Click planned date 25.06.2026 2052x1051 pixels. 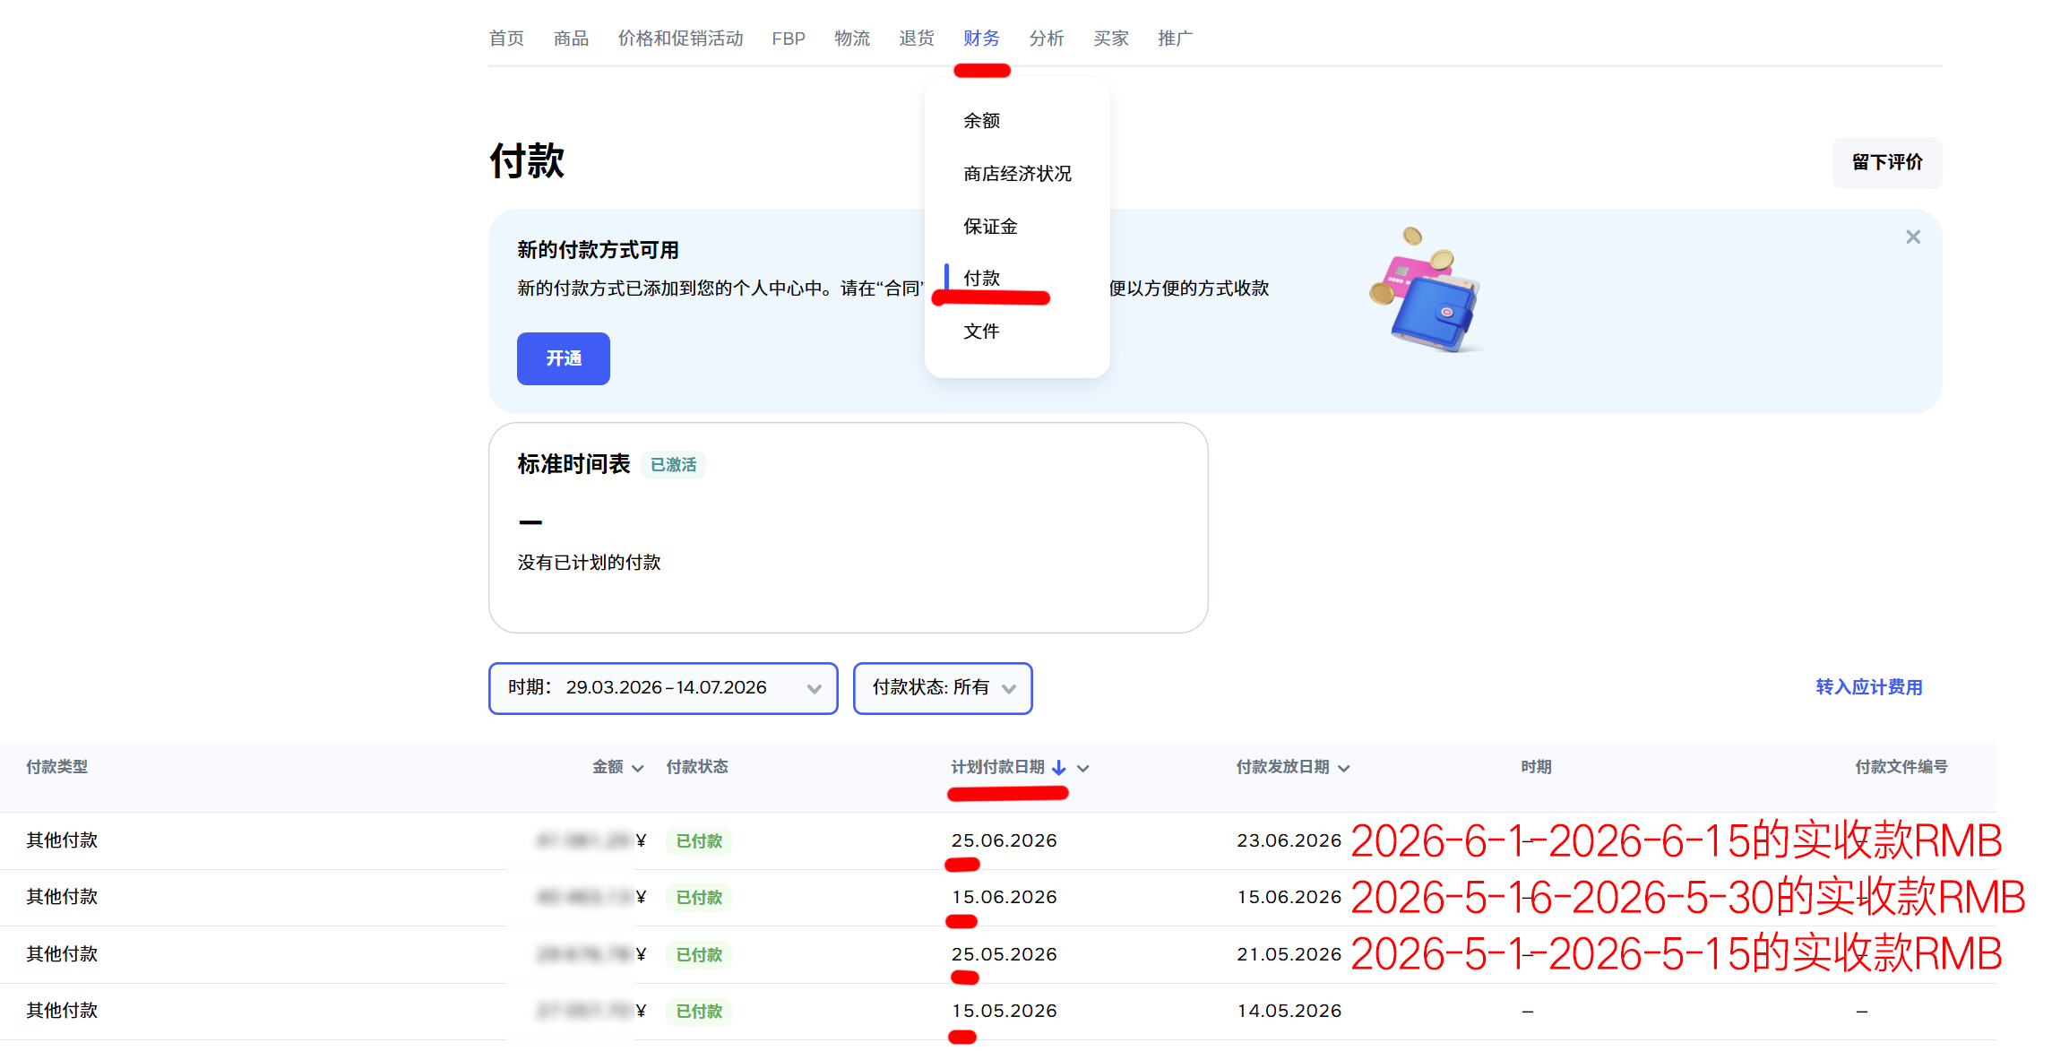click(x=1004, y=840)
